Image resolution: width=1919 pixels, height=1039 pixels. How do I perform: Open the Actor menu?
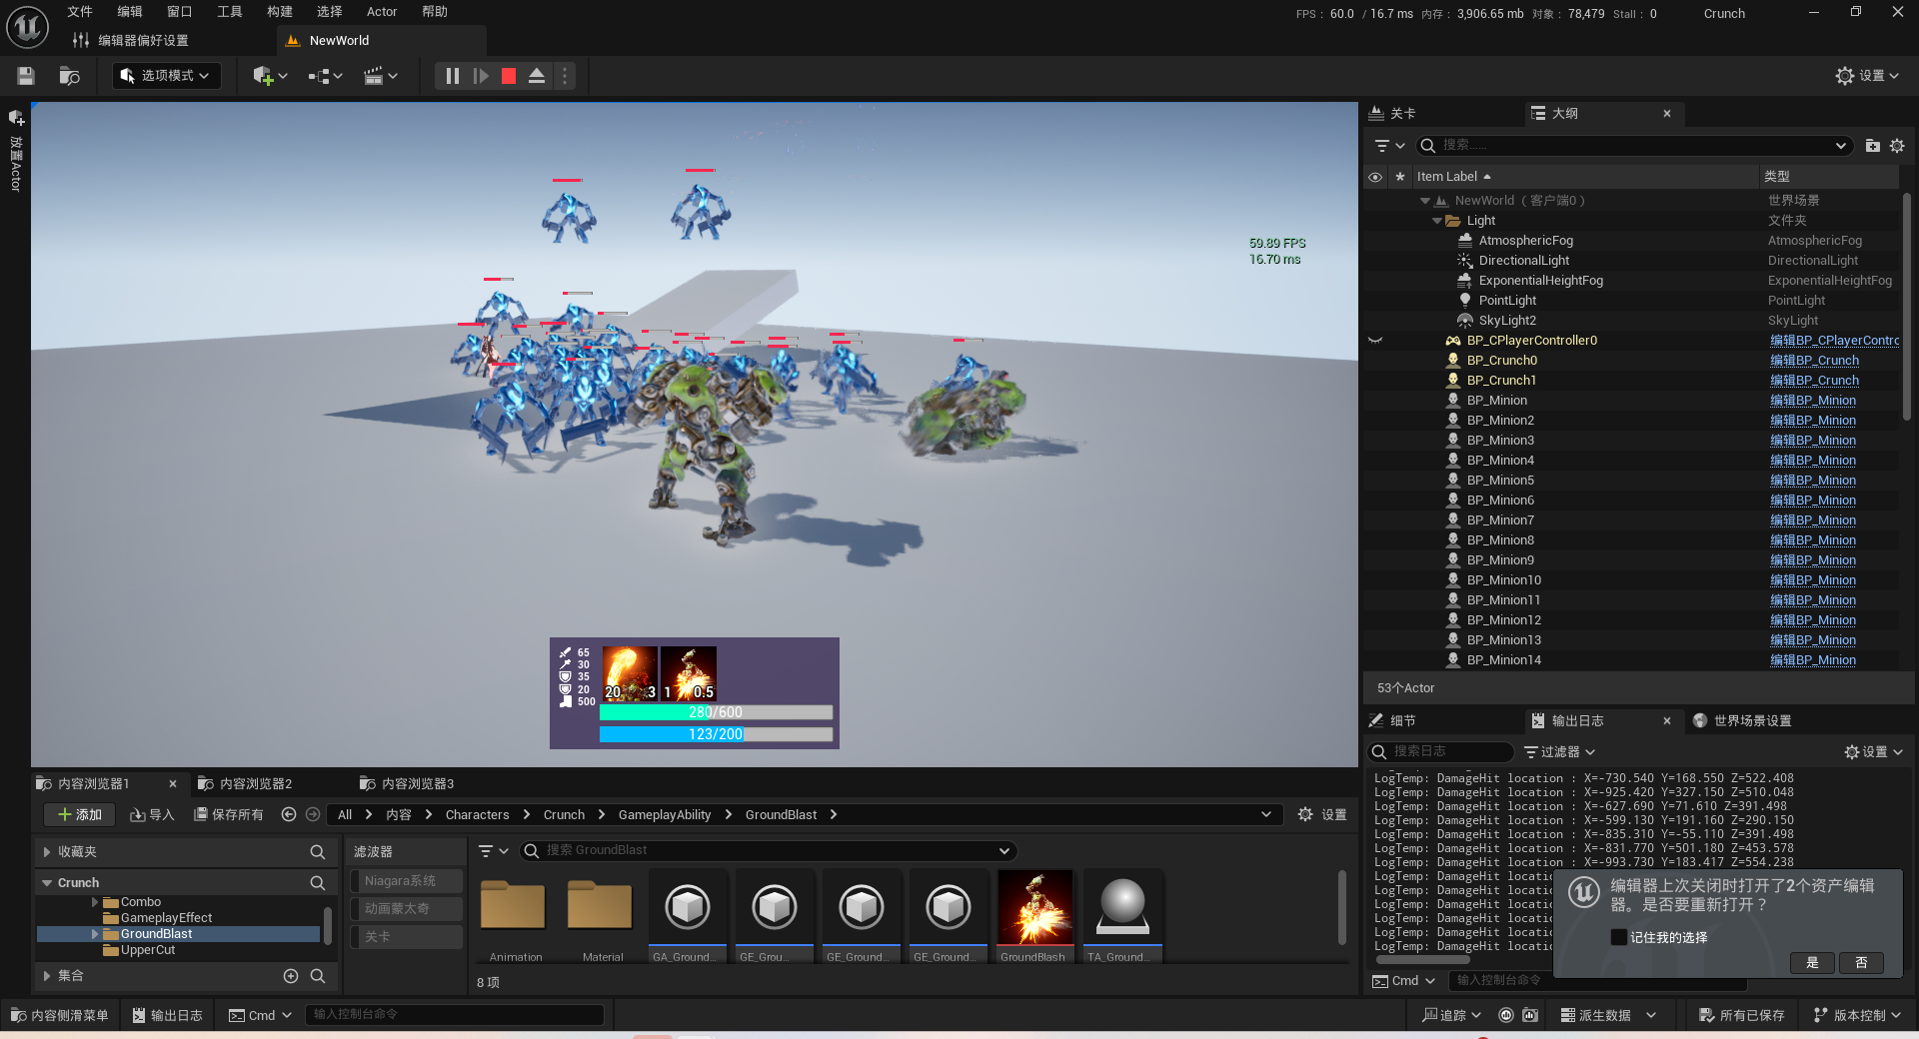[x=382, y=12]
